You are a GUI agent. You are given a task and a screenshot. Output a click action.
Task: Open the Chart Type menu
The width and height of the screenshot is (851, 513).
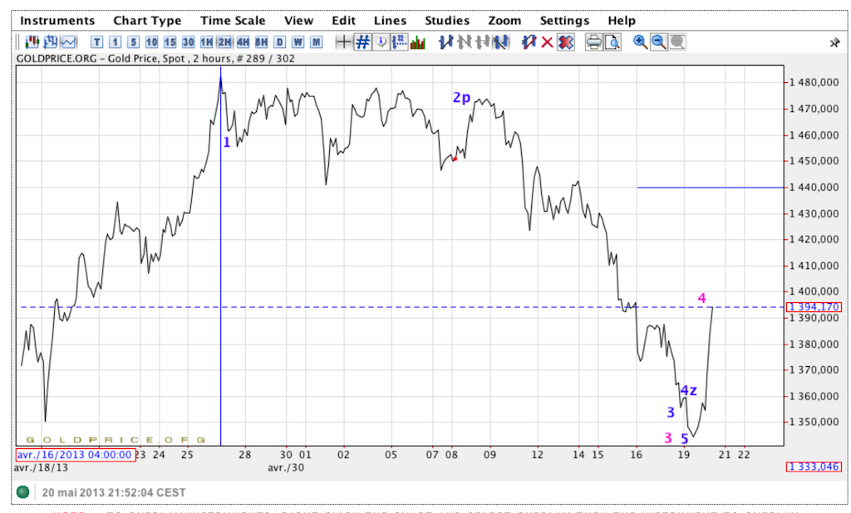(x=147, y=21)
